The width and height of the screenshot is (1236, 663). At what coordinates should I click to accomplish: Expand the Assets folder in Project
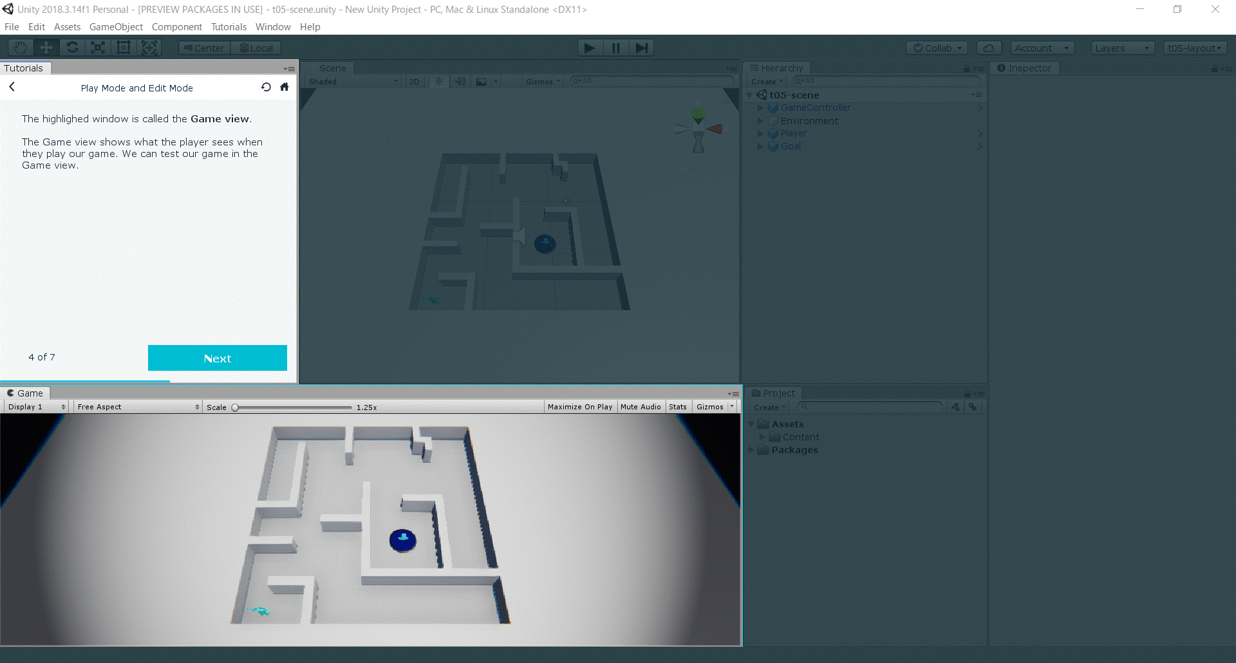(787, 424)
